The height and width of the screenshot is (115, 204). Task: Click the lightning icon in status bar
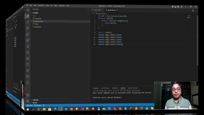44,105
